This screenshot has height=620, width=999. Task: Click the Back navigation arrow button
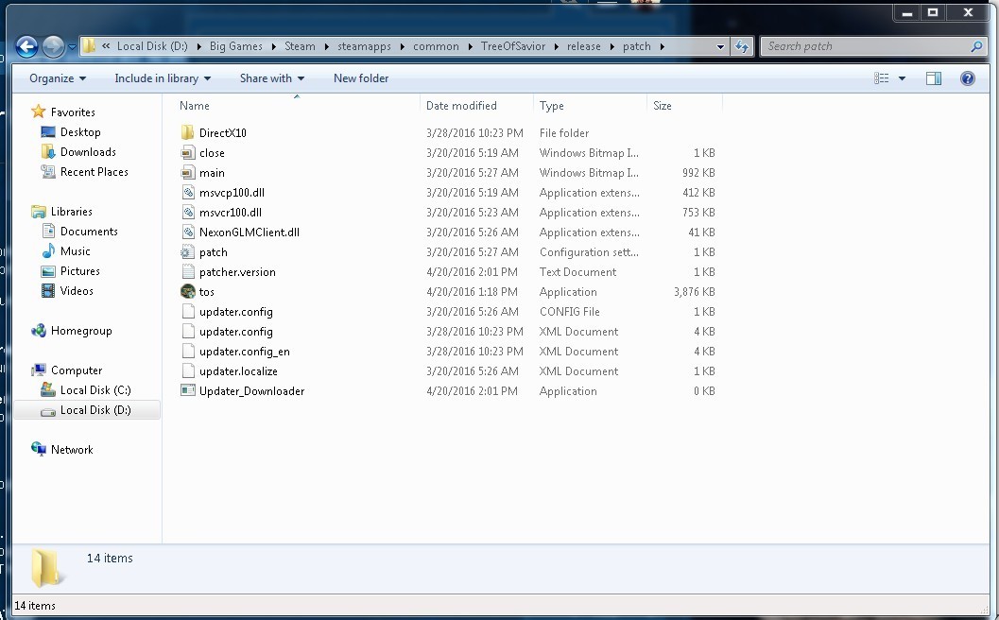(x=27, y=45)
